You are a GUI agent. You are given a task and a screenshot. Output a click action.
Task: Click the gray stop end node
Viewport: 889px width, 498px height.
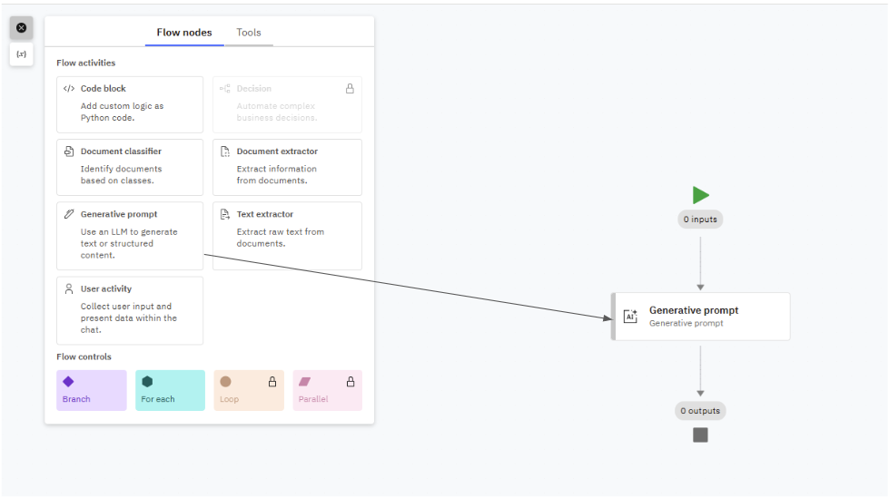click(x=700, y=435)
